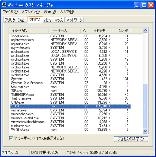Image resolution: width=156 pixels, height=157 pixels.
Task: Switch to the アプリケーション tab
Action: [15, 20]
